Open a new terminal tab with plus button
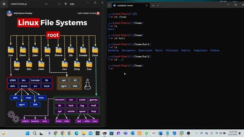This screenshot has width=244, height=137. click(x=153, y=5)
